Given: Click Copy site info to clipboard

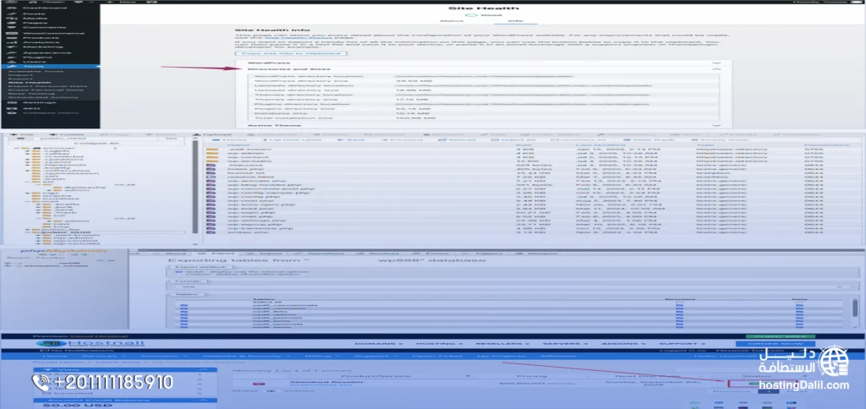Looking at the screenshot, I should coord(291,53).
